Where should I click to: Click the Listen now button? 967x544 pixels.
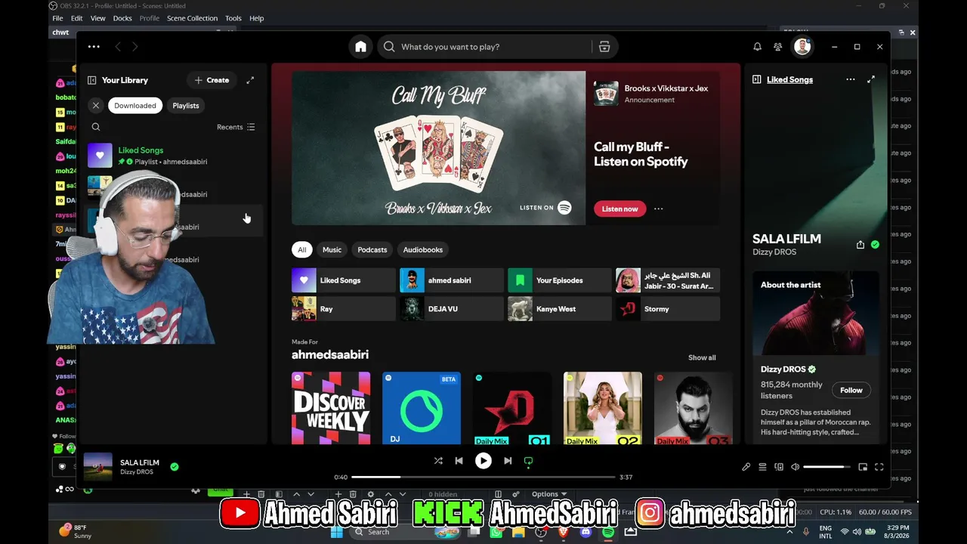[x=620, y=209]
